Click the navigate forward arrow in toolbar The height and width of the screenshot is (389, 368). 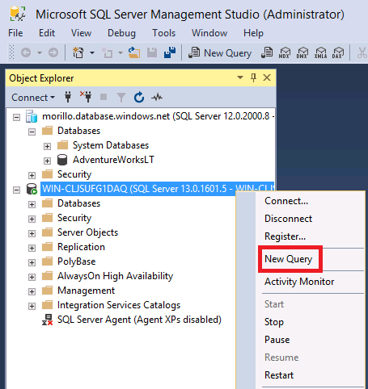[53, 52]
